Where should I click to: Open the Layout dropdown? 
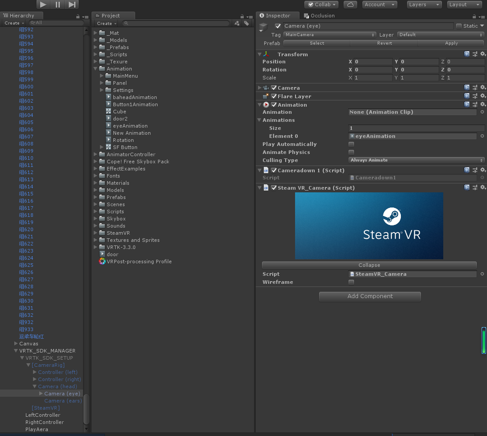coord(464,4)
